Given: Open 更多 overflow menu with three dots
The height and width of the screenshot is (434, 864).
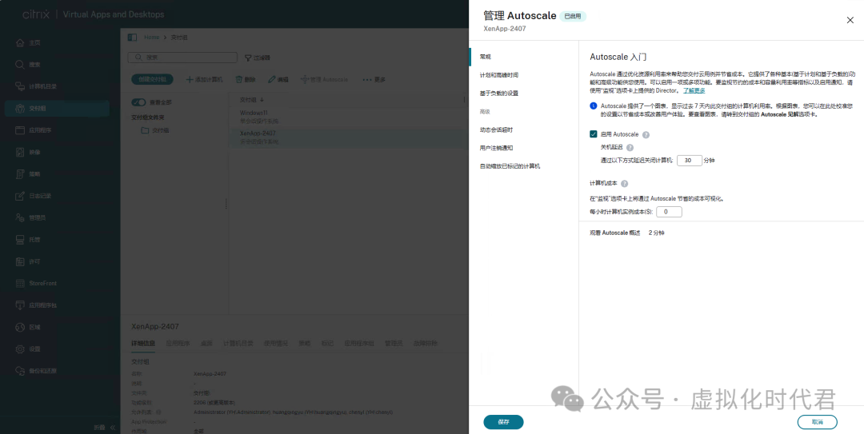Looking at the screenshot, I should pos(374,80).
